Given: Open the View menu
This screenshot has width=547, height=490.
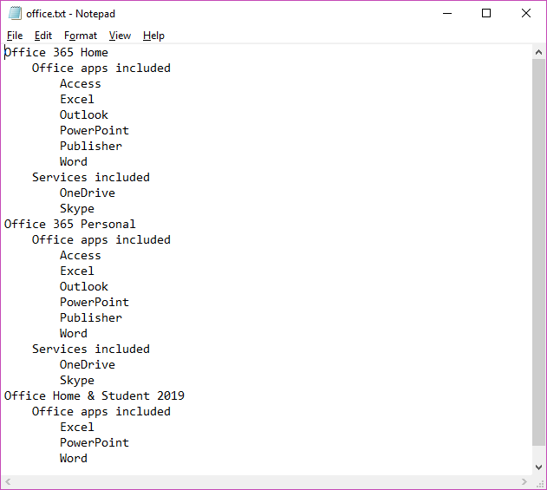Looking at the screenshot, I should click(x=120, y=36).
